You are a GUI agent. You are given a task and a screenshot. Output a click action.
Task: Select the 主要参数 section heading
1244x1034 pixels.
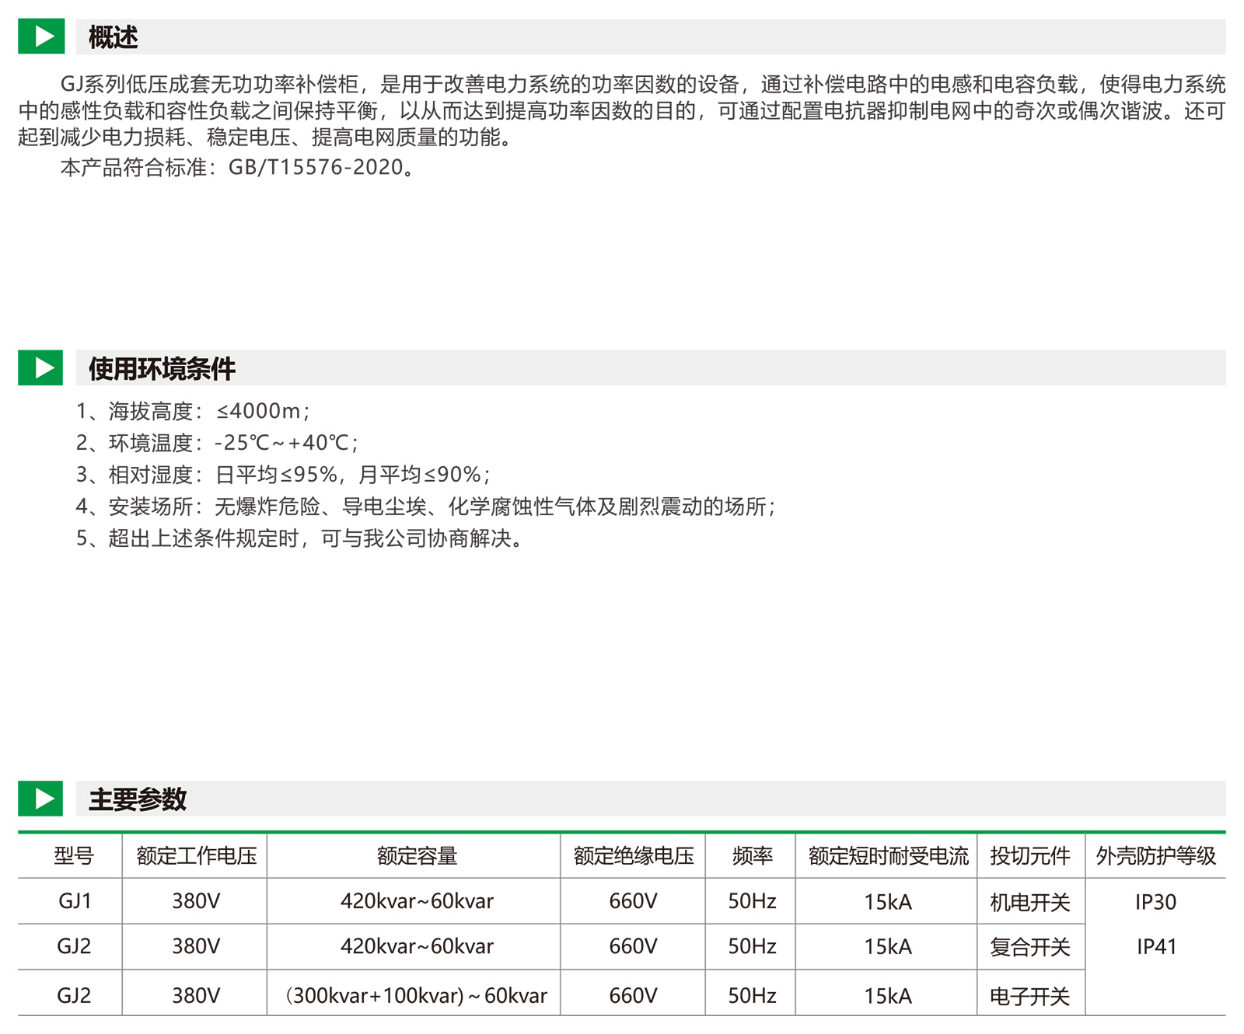point(138,799)
